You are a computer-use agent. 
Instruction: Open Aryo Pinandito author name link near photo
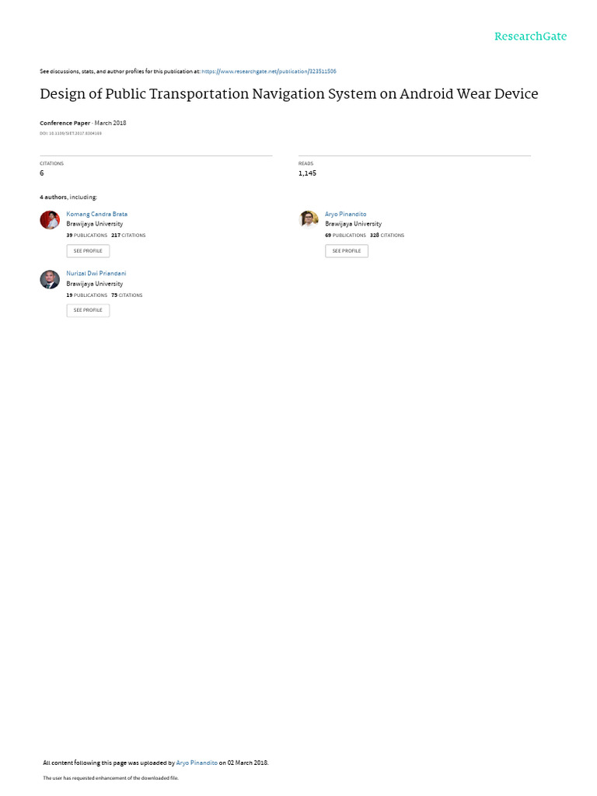tap(345, 214)
